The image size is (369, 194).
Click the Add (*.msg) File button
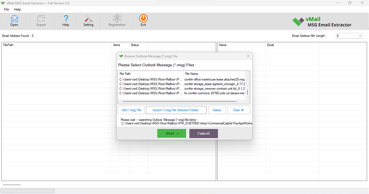click(x=131, y=110)
